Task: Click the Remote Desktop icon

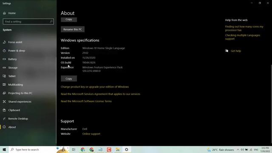Action: click(4, 119)
